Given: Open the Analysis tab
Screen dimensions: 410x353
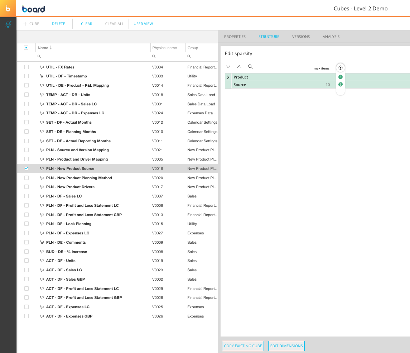Looking at the screenshot, I should (x=331, y=37).
